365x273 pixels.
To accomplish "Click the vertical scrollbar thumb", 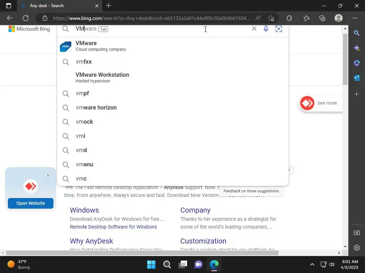I will pos(345,59).
